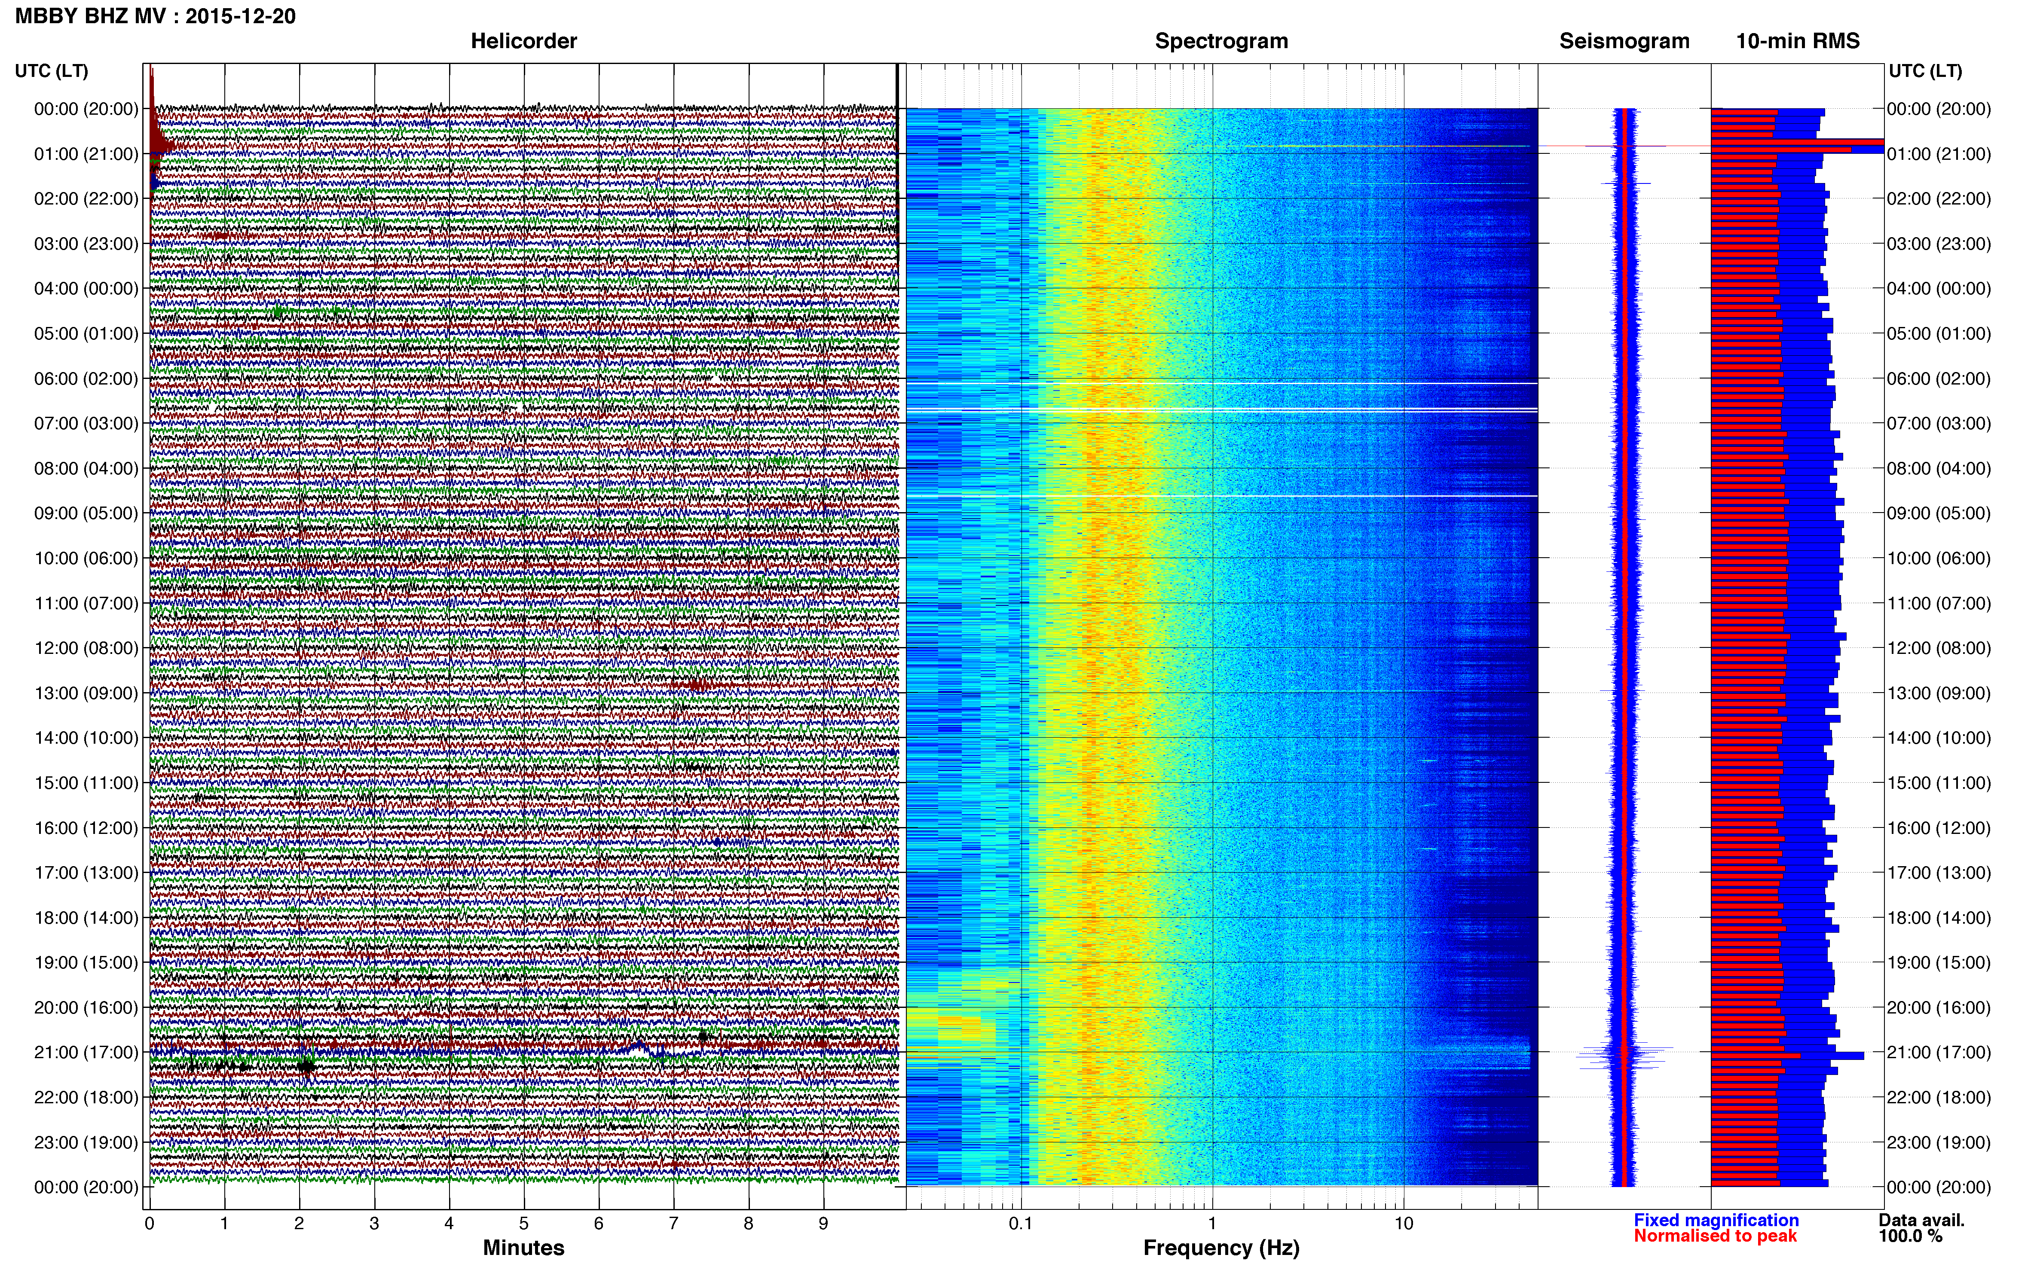
Task: Pick Helicorder time label 14:00 (10:00)
Action: pos(86,739)
